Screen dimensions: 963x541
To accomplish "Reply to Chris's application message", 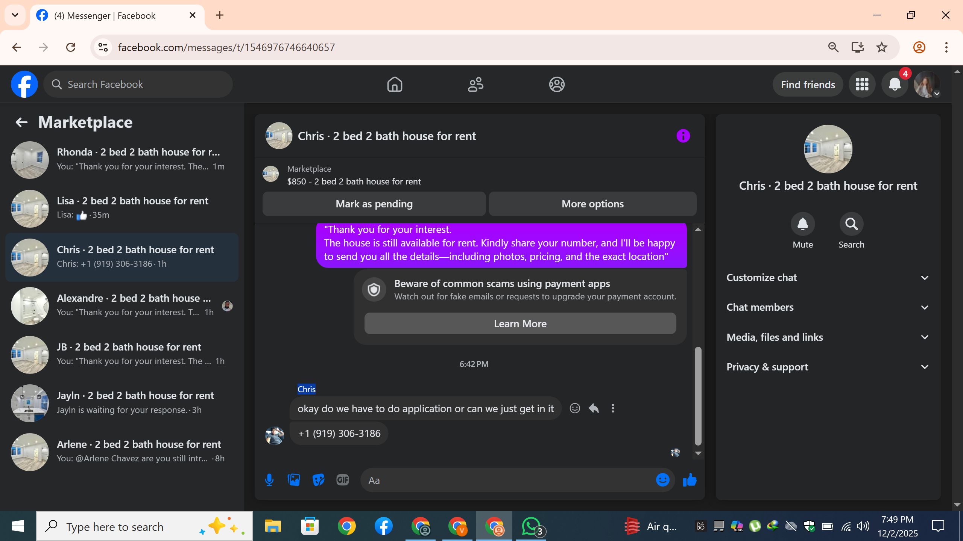I will tap(594, 408).
